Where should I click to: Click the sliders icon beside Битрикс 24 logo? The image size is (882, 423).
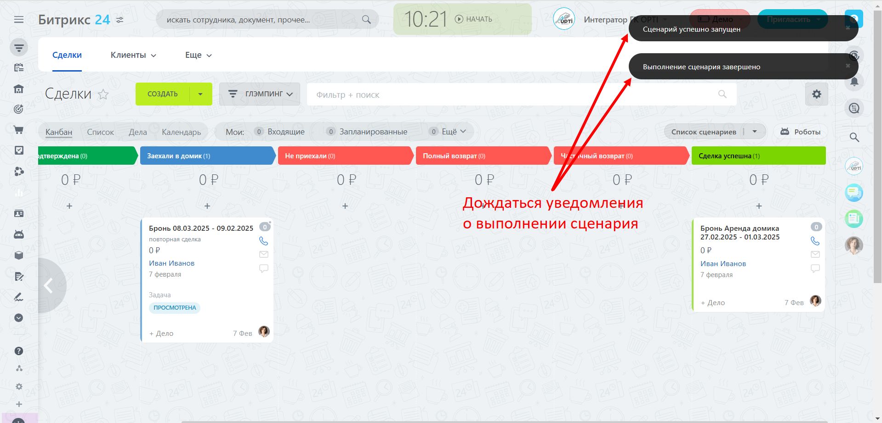pos(119,20)
